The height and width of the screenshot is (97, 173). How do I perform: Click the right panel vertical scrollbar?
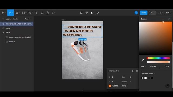tap(172, 65)
